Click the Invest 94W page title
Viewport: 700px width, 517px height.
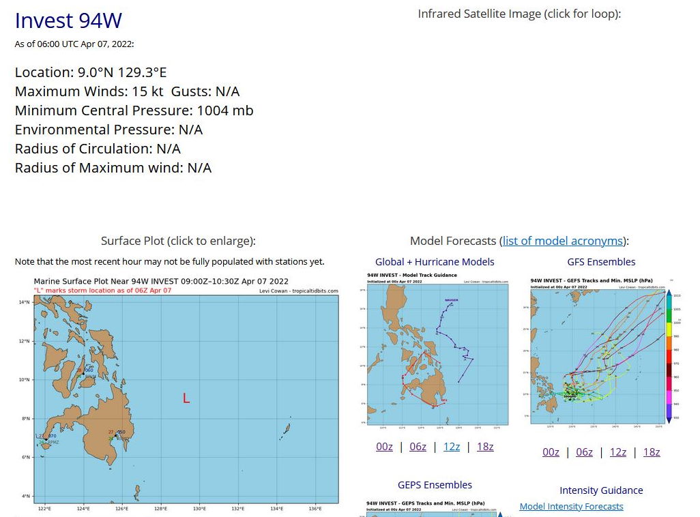[x=68, y=20]
